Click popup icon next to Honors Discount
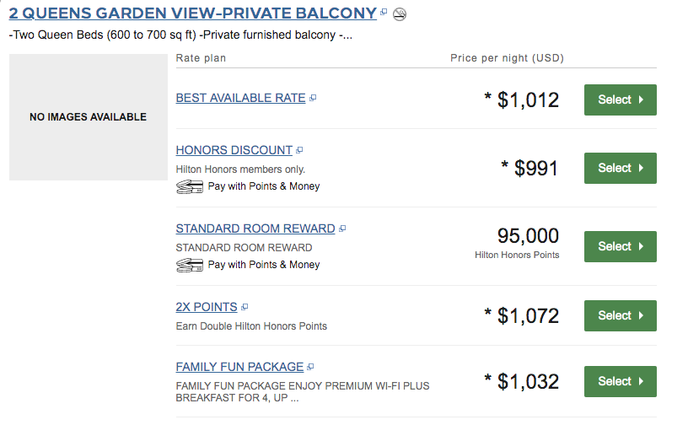Viewport: 688px width, 425px height. click(299, 151)
